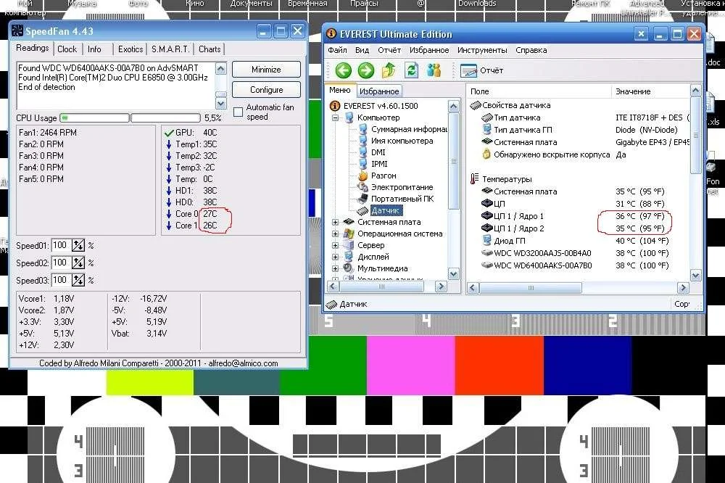Open the Справка menu

tap(531, 50)
